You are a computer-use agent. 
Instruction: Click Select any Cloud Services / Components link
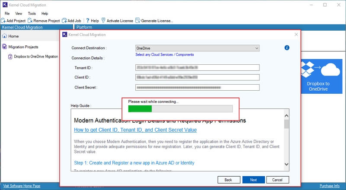tap(165, 54)
